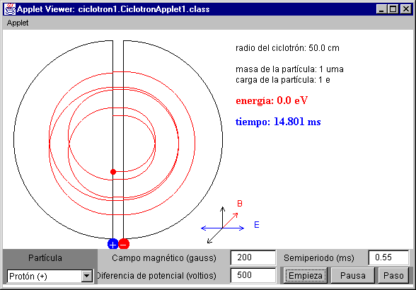Click 'masa de la partícula: 1 uma' text
The height and width of the screenshot is (290, 416).
click(289, 69)
